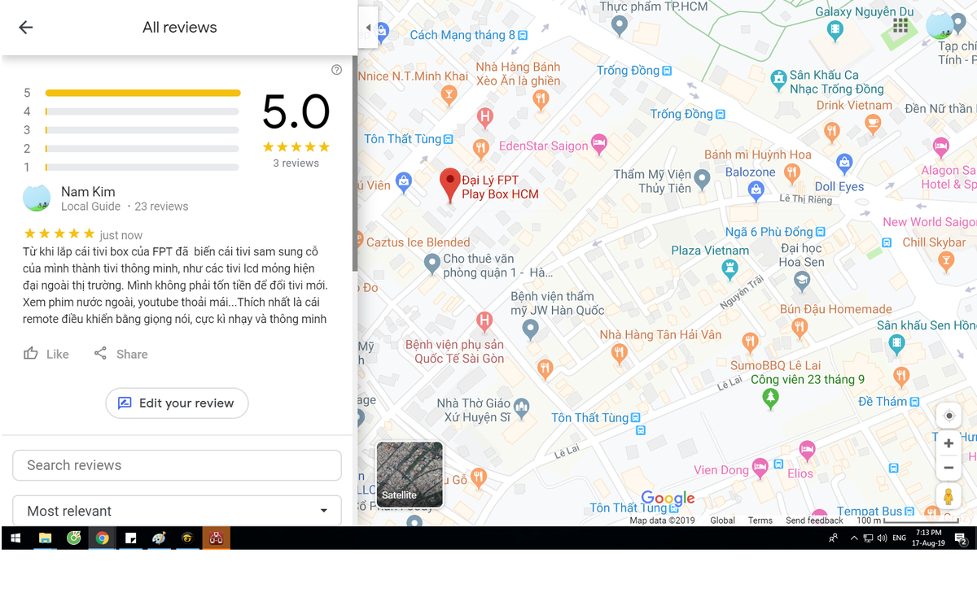Click the taskbar clock showing 7:13 PM
Screen dimensions: 977x610
click(x=927, y=538)
